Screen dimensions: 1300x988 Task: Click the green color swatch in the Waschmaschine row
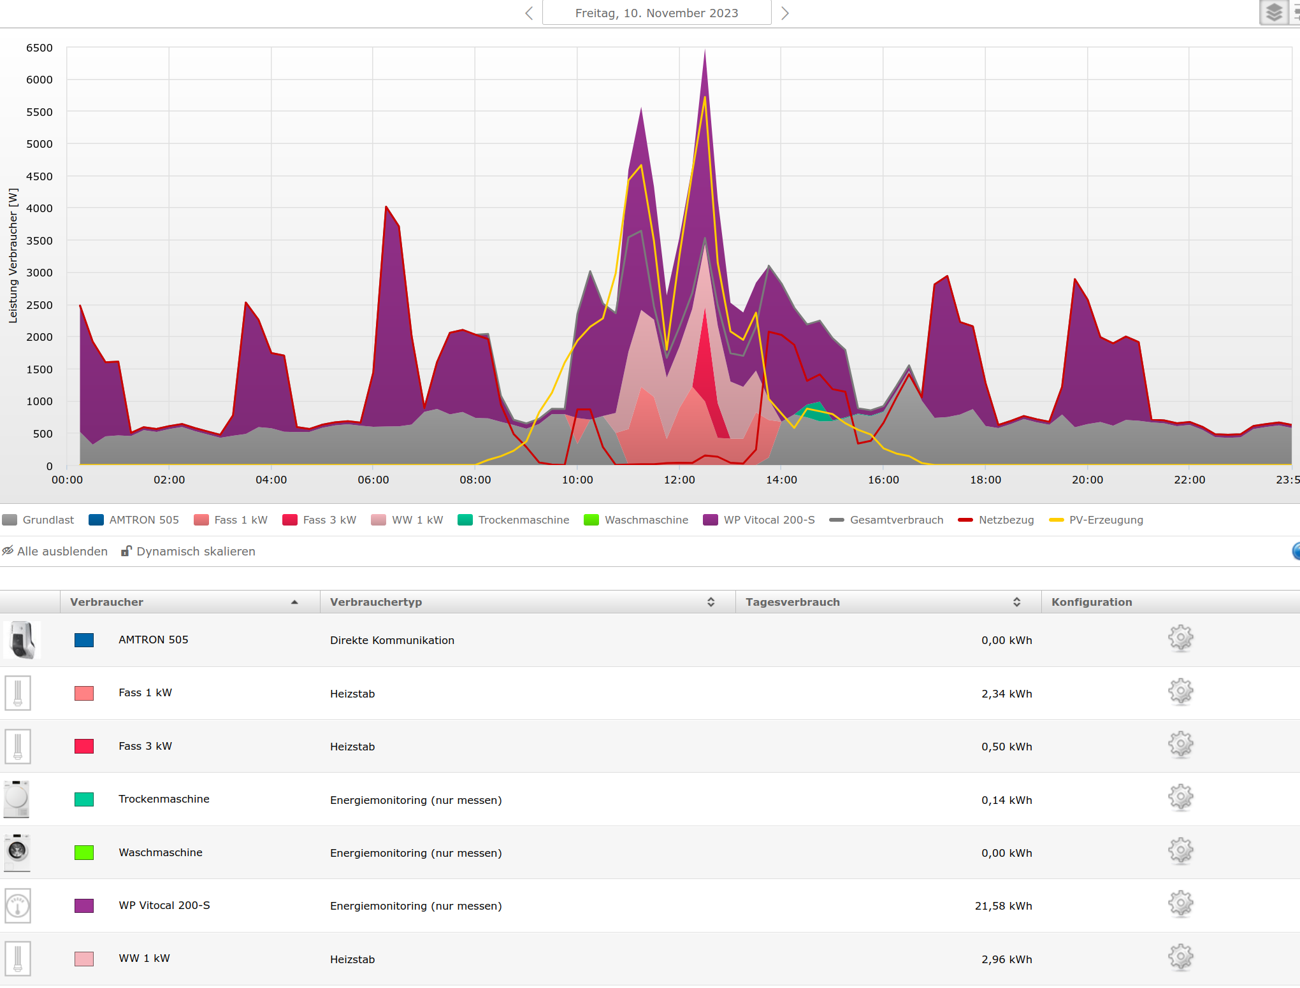click(84, 852)
